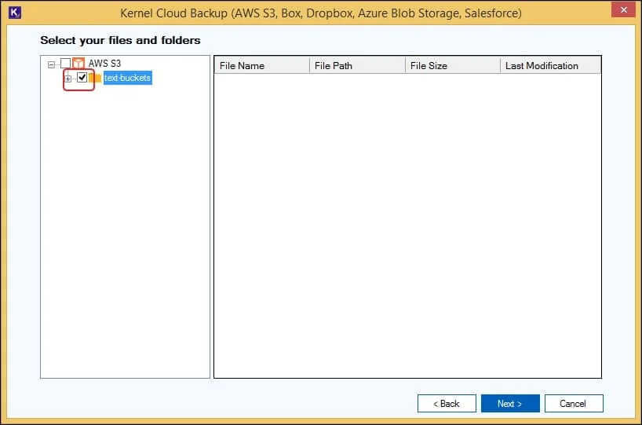Sort by File Size column header
This screenshot has width=642, height=425.
pos(453,65)
